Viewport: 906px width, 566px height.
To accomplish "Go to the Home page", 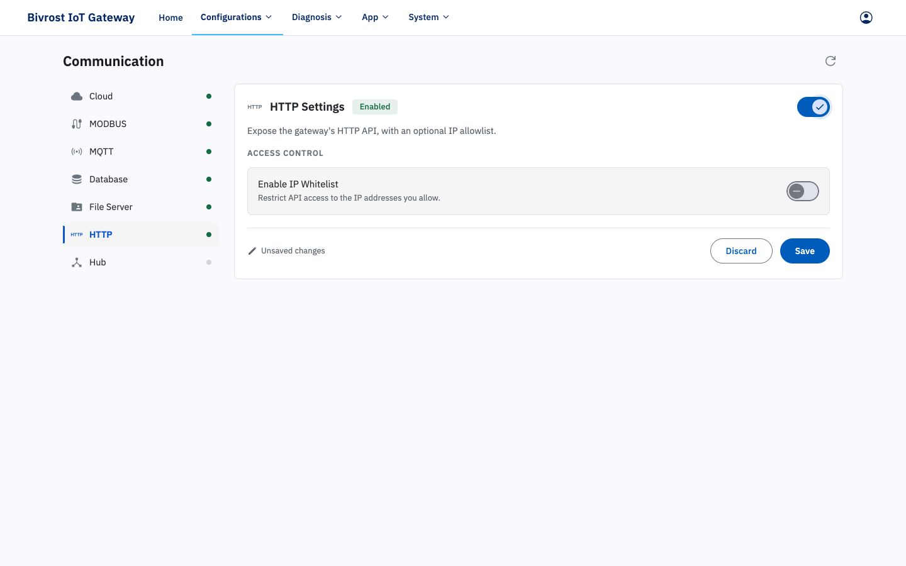I will coord(171,18).
